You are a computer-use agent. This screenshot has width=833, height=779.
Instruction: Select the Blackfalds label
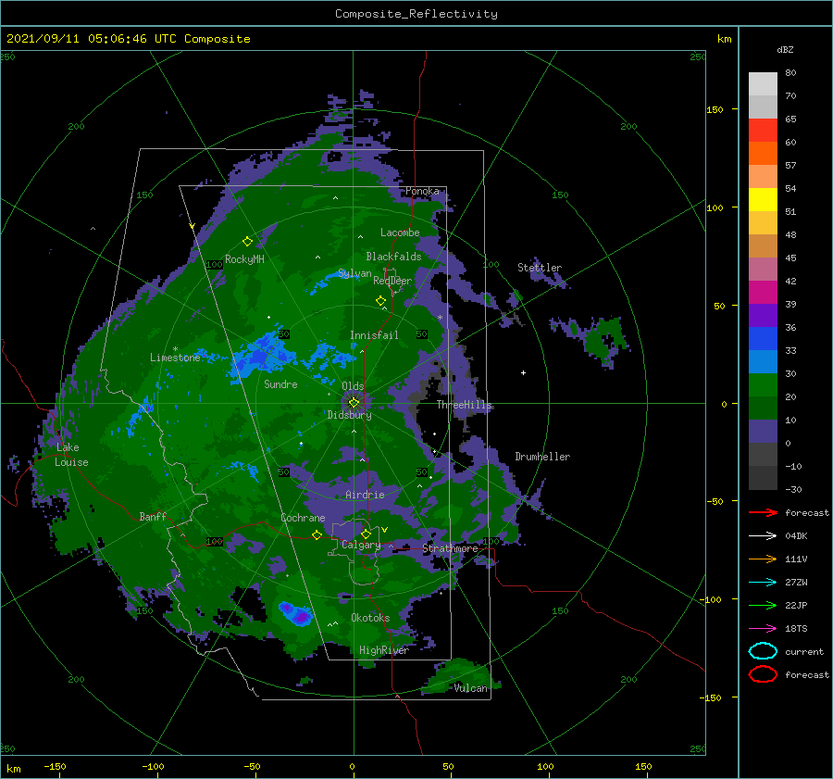pyautogui.click(x=393, y=257)
